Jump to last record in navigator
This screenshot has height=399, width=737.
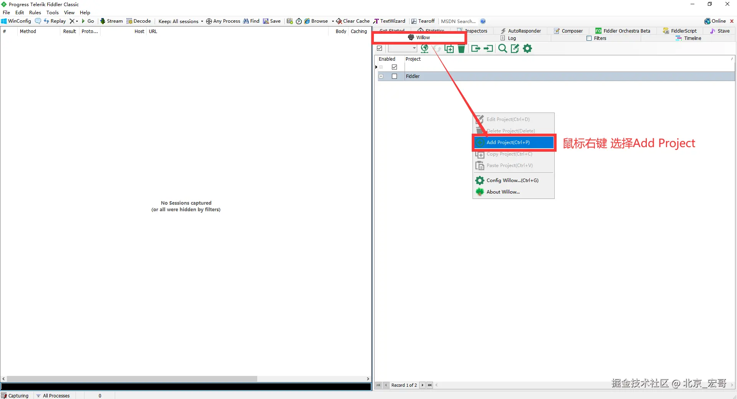pyautogui.click(x=430, y=385)
